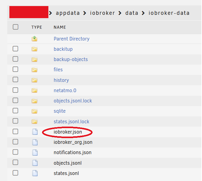Check the notifications.json checkbox
This screenshot has height=181, width=202.
[15, 152]
